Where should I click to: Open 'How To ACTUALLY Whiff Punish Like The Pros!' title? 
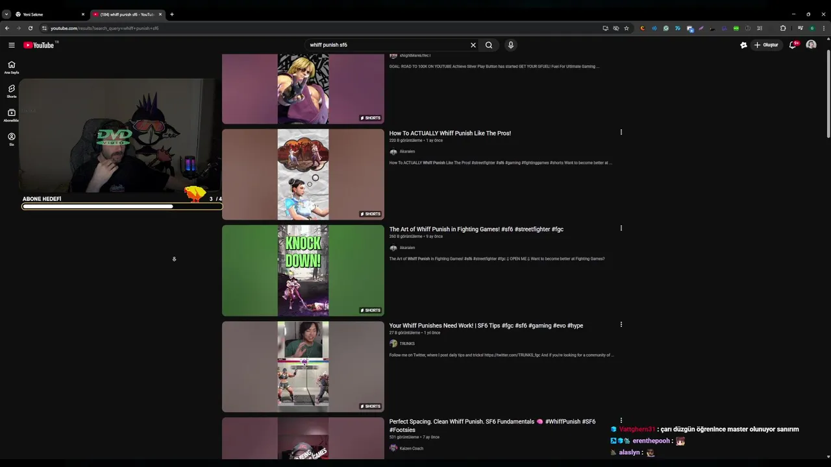click(x=450, y=133)
